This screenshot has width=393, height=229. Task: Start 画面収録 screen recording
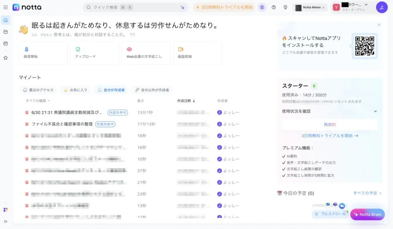[197, 53]
